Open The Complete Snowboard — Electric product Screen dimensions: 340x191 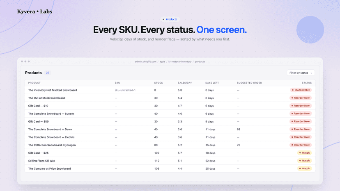(51, 137)
